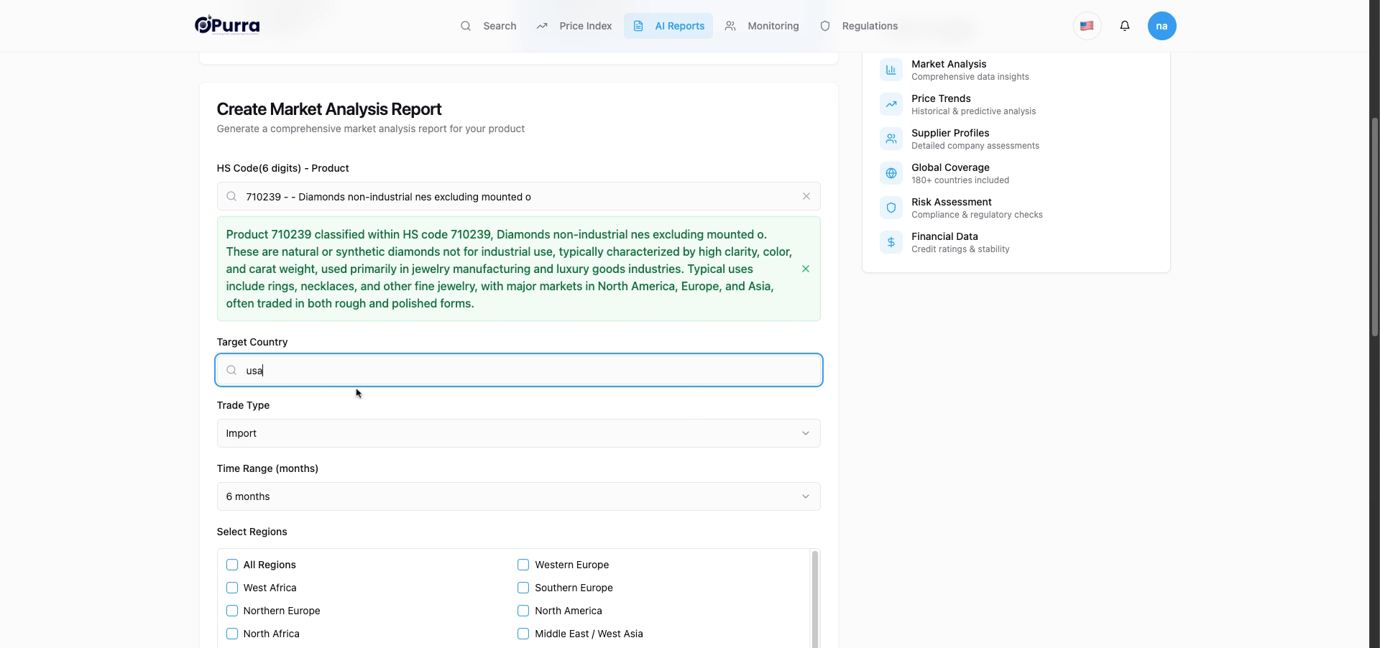Screen dimensions: 1380x648
Task: Dismiss the green product description box
Action: [x=805, y=269]
